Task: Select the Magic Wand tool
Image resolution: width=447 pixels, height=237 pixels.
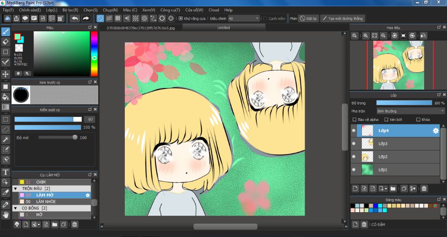Action: 5,140
